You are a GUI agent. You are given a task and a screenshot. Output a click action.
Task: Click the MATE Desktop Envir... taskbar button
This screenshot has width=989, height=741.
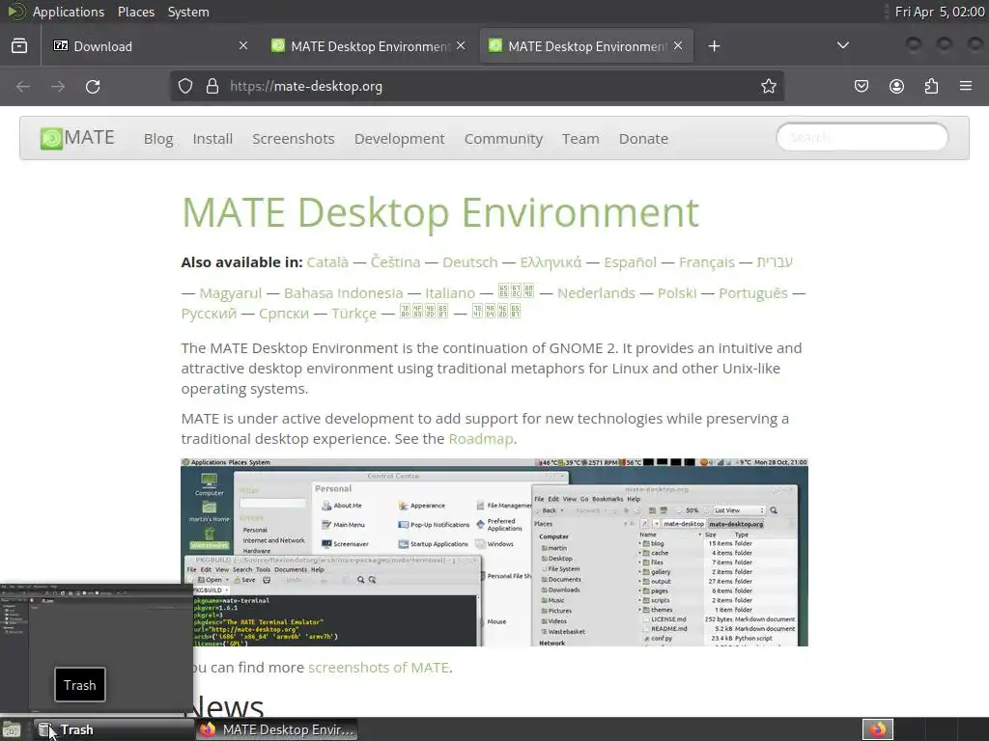click(276, 729)
